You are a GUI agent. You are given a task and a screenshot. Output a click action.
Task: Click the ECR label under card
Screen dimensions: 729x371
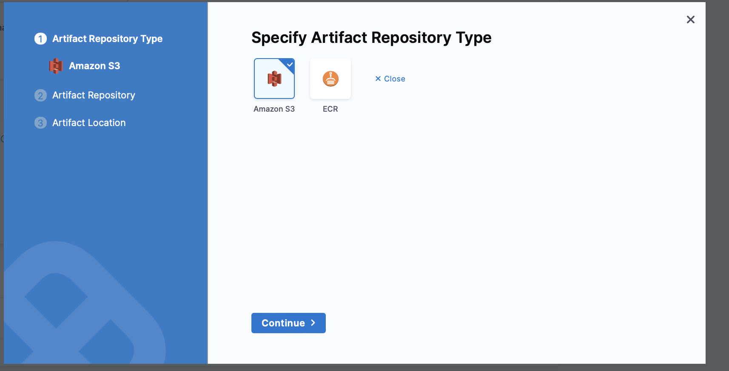point(330,109)
